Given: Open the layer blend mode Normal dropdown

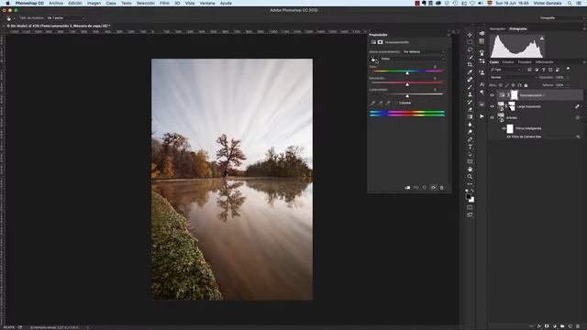Looking at the screenshot, I should point(514,77).
